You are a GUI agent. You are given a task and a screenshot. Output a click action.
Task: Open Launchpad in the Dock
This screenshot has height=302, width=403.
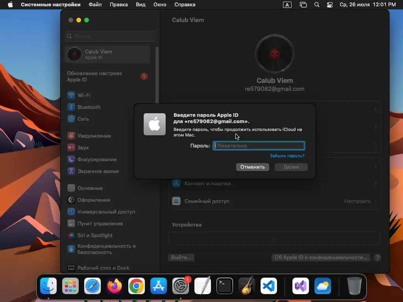tap(70, 286)
